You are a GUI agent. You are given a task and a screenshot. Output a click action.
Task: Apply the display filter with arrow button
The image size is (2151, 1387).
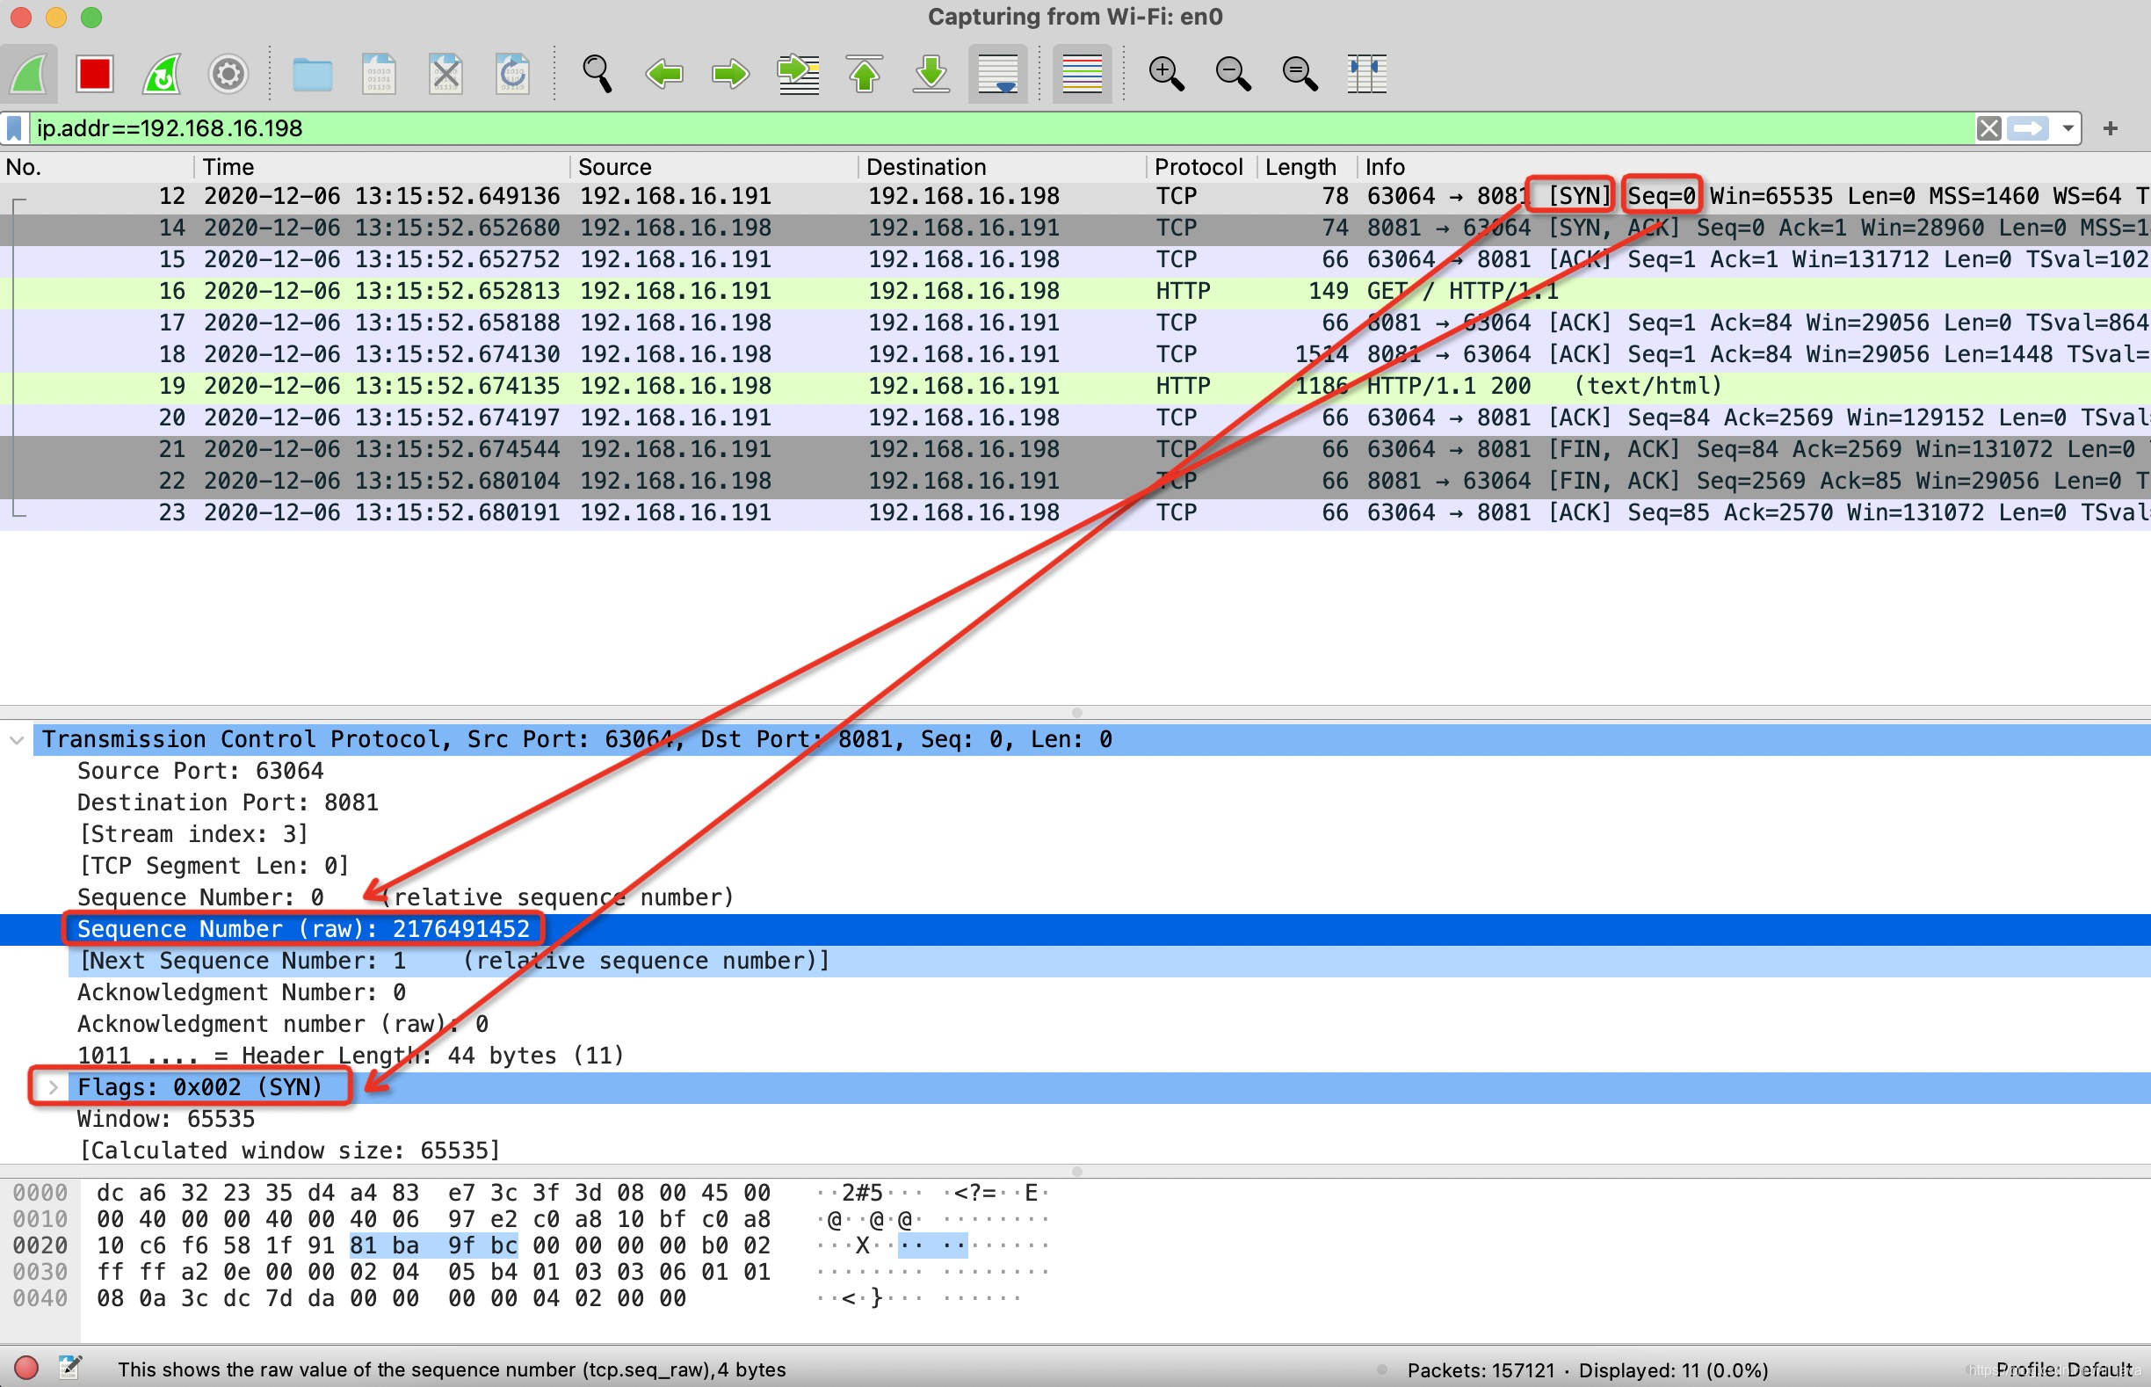[2028, 129]
